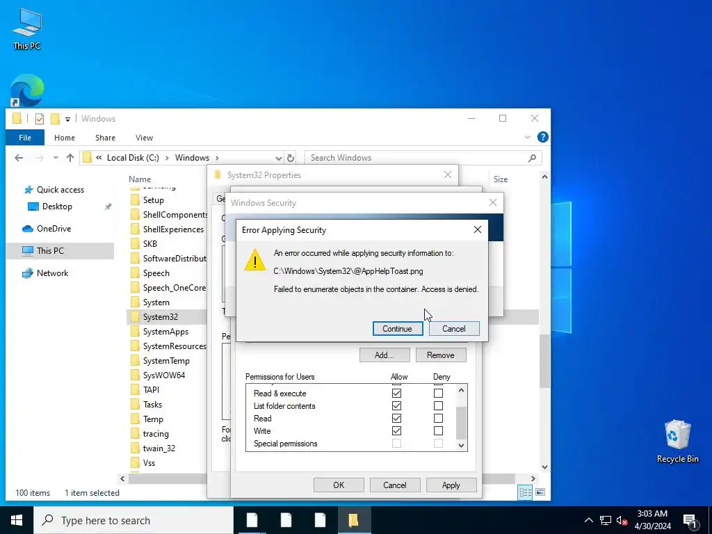Click the search magnifier in Explorer
712x534 pixels.
tap(532, 158)
